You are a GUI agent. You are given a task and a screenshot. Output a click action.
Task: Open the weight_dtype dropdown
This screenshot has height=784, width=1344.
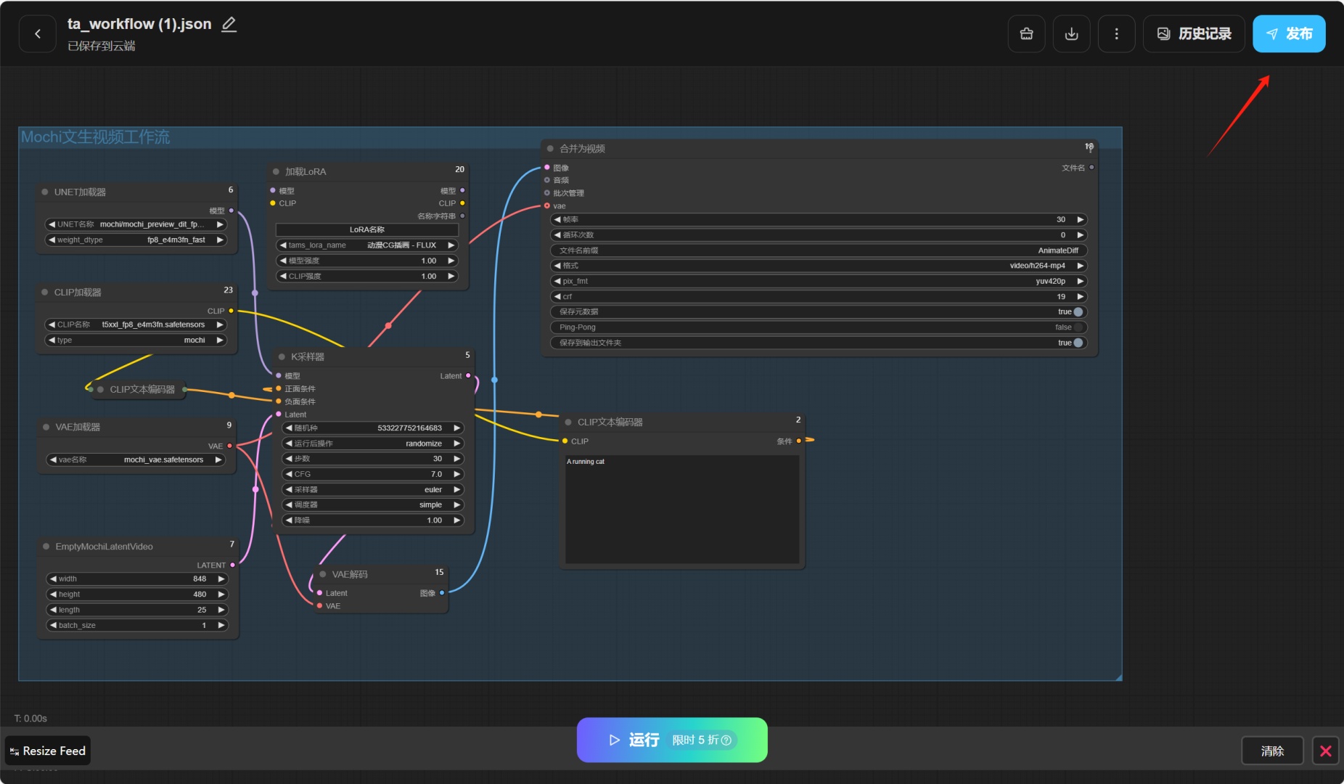(x=136, y=240)
